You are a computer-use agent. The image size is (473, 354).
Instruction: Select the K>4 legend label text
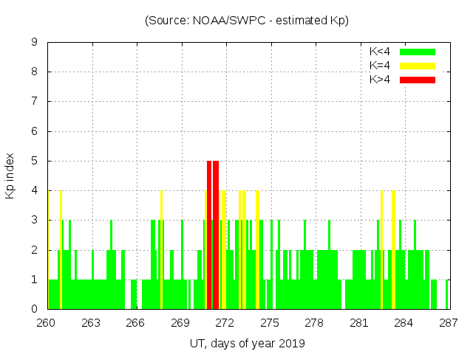[380, 79]
